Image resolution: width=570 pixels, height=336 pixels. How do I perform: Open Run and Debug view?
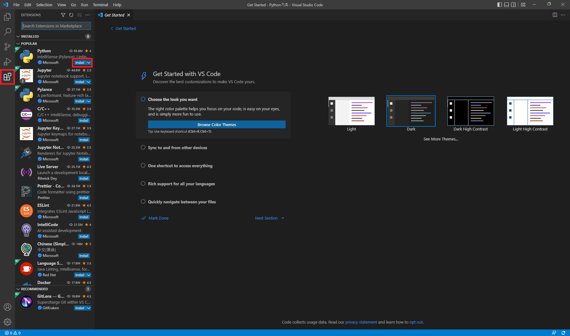pyautogui.click(x=7, y=62)
